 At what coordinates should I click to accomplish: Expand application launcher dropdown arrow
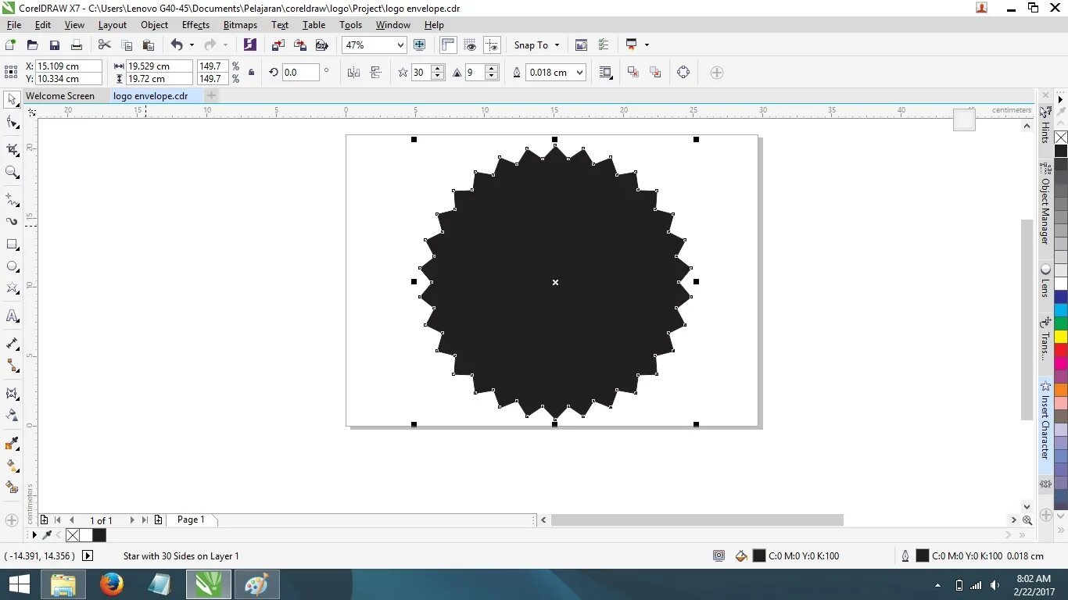pos(647,45)
